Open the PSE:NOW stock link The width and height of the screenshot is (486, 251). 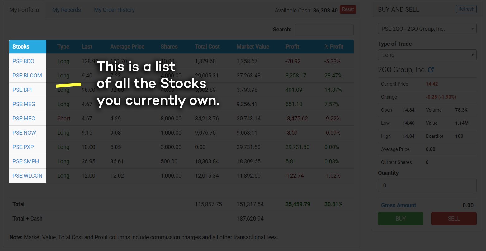coord(24,133)
